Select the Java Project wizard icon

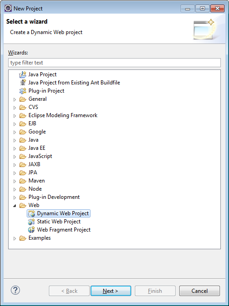tap(23, 74)
